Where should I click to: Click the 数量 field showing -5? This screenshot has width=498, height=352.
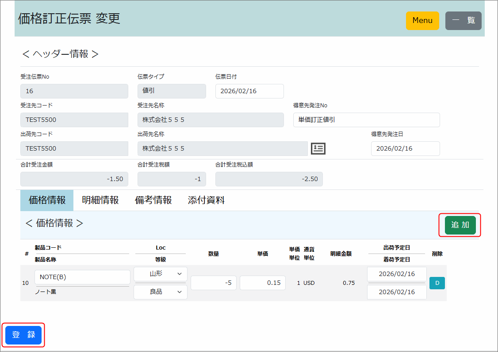tap(214, 283)
